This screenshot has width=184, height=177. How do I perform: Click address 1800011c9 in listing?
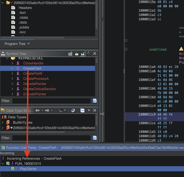tap(147, 114)
